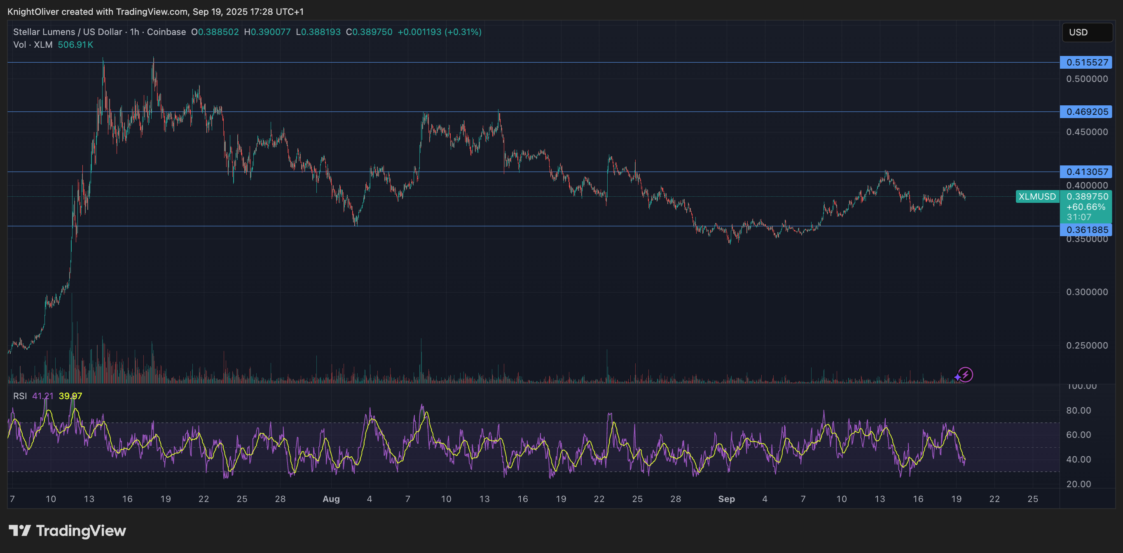Toggle the USD currency button on the price scale
The height and width of the screenshot is (553, 1123).
tap(1086, 32)
